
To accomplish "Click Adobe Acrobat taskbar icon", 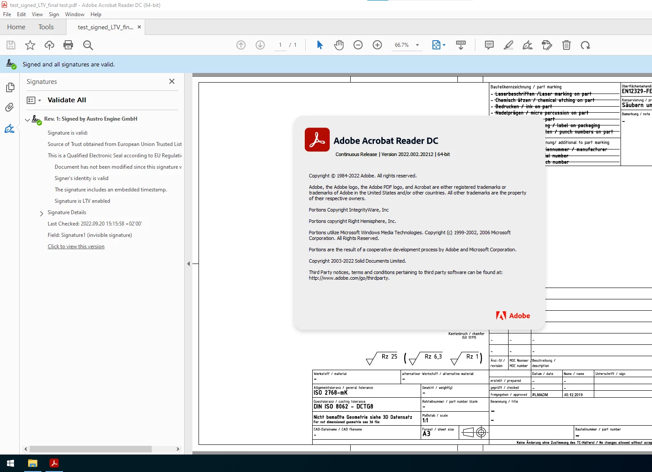I will [54, 463].
